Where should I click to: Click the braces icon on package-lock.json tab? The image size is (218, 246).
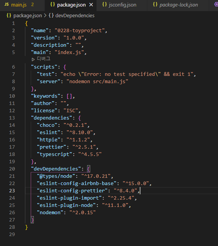[x=155, y=5]
